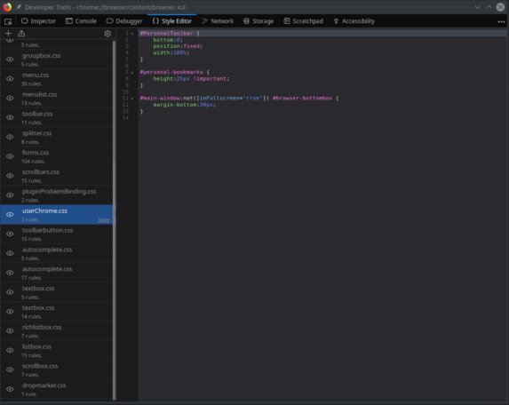The width and height of the screenshot is (509, 405).
Task: Toggle visibility of menu.css
Action: (x=10, y=79)
